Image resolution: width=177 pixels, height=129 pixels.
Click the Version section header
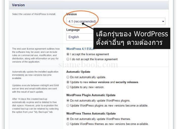tap(89, 5)
